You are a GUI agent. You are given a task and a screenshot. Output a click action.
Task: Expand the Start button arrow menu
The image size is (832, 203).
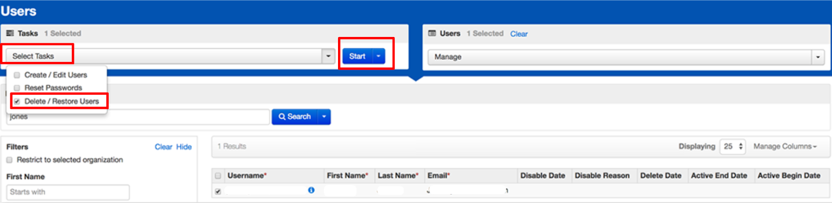[x=379, y=56]
